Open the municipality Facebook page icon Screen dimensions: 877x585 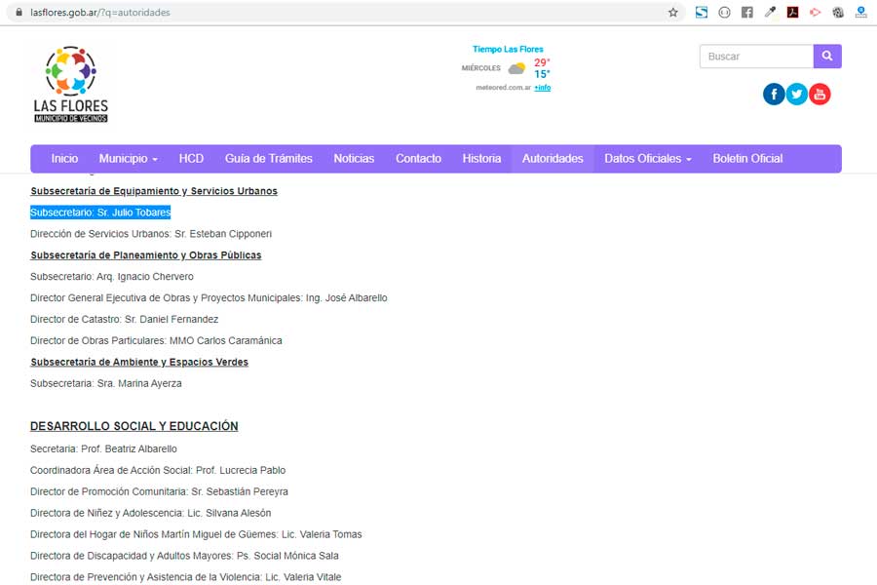[774, 94]
